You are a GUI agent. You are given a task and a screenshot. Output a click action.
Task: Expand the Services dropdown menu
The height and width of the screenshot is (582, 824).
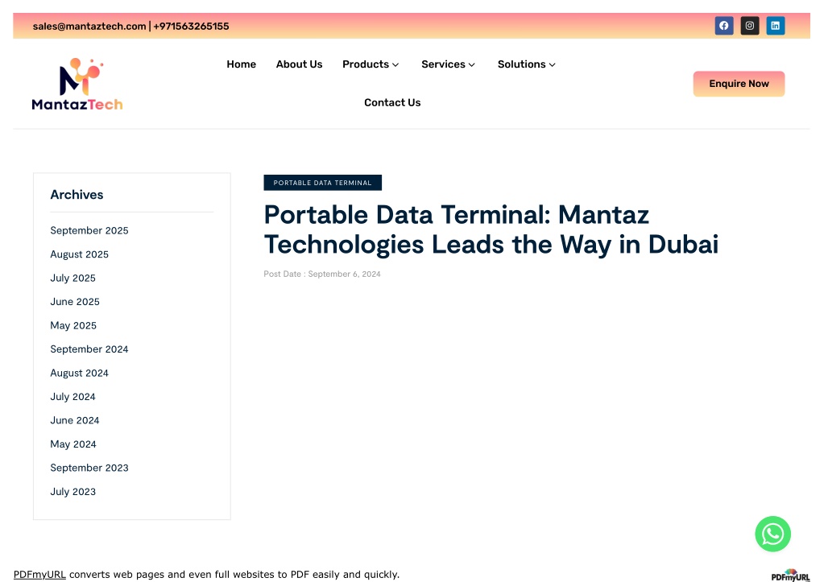click(x=448, y=64)
